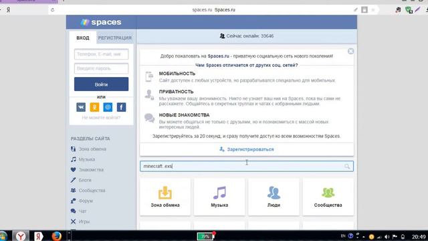Click the Spaces logo in header
This screenshot has height=241, width=428.
click(101, 22)
